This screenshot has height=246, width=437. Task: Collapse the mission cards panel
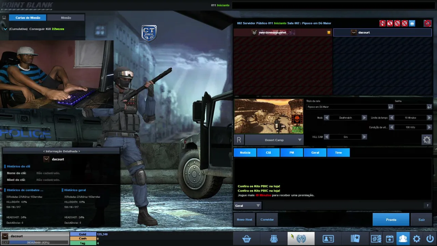(4, 18)
